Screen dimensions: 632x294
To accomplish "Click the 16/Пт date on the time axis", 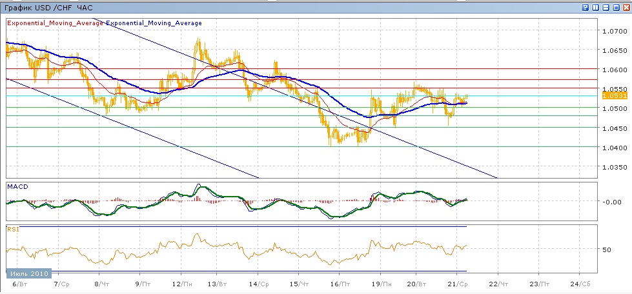I will [x=340, y=284].
